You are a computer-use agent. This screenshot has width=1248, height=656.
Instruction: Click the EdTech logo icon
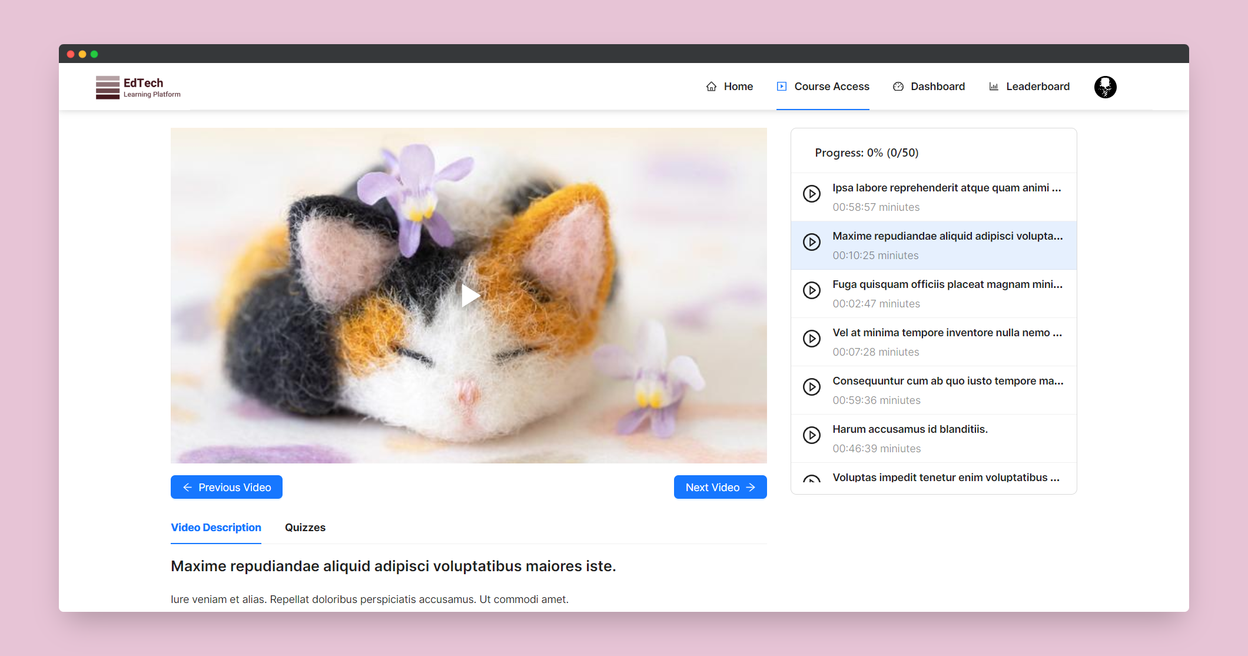(x=108, y=87)
